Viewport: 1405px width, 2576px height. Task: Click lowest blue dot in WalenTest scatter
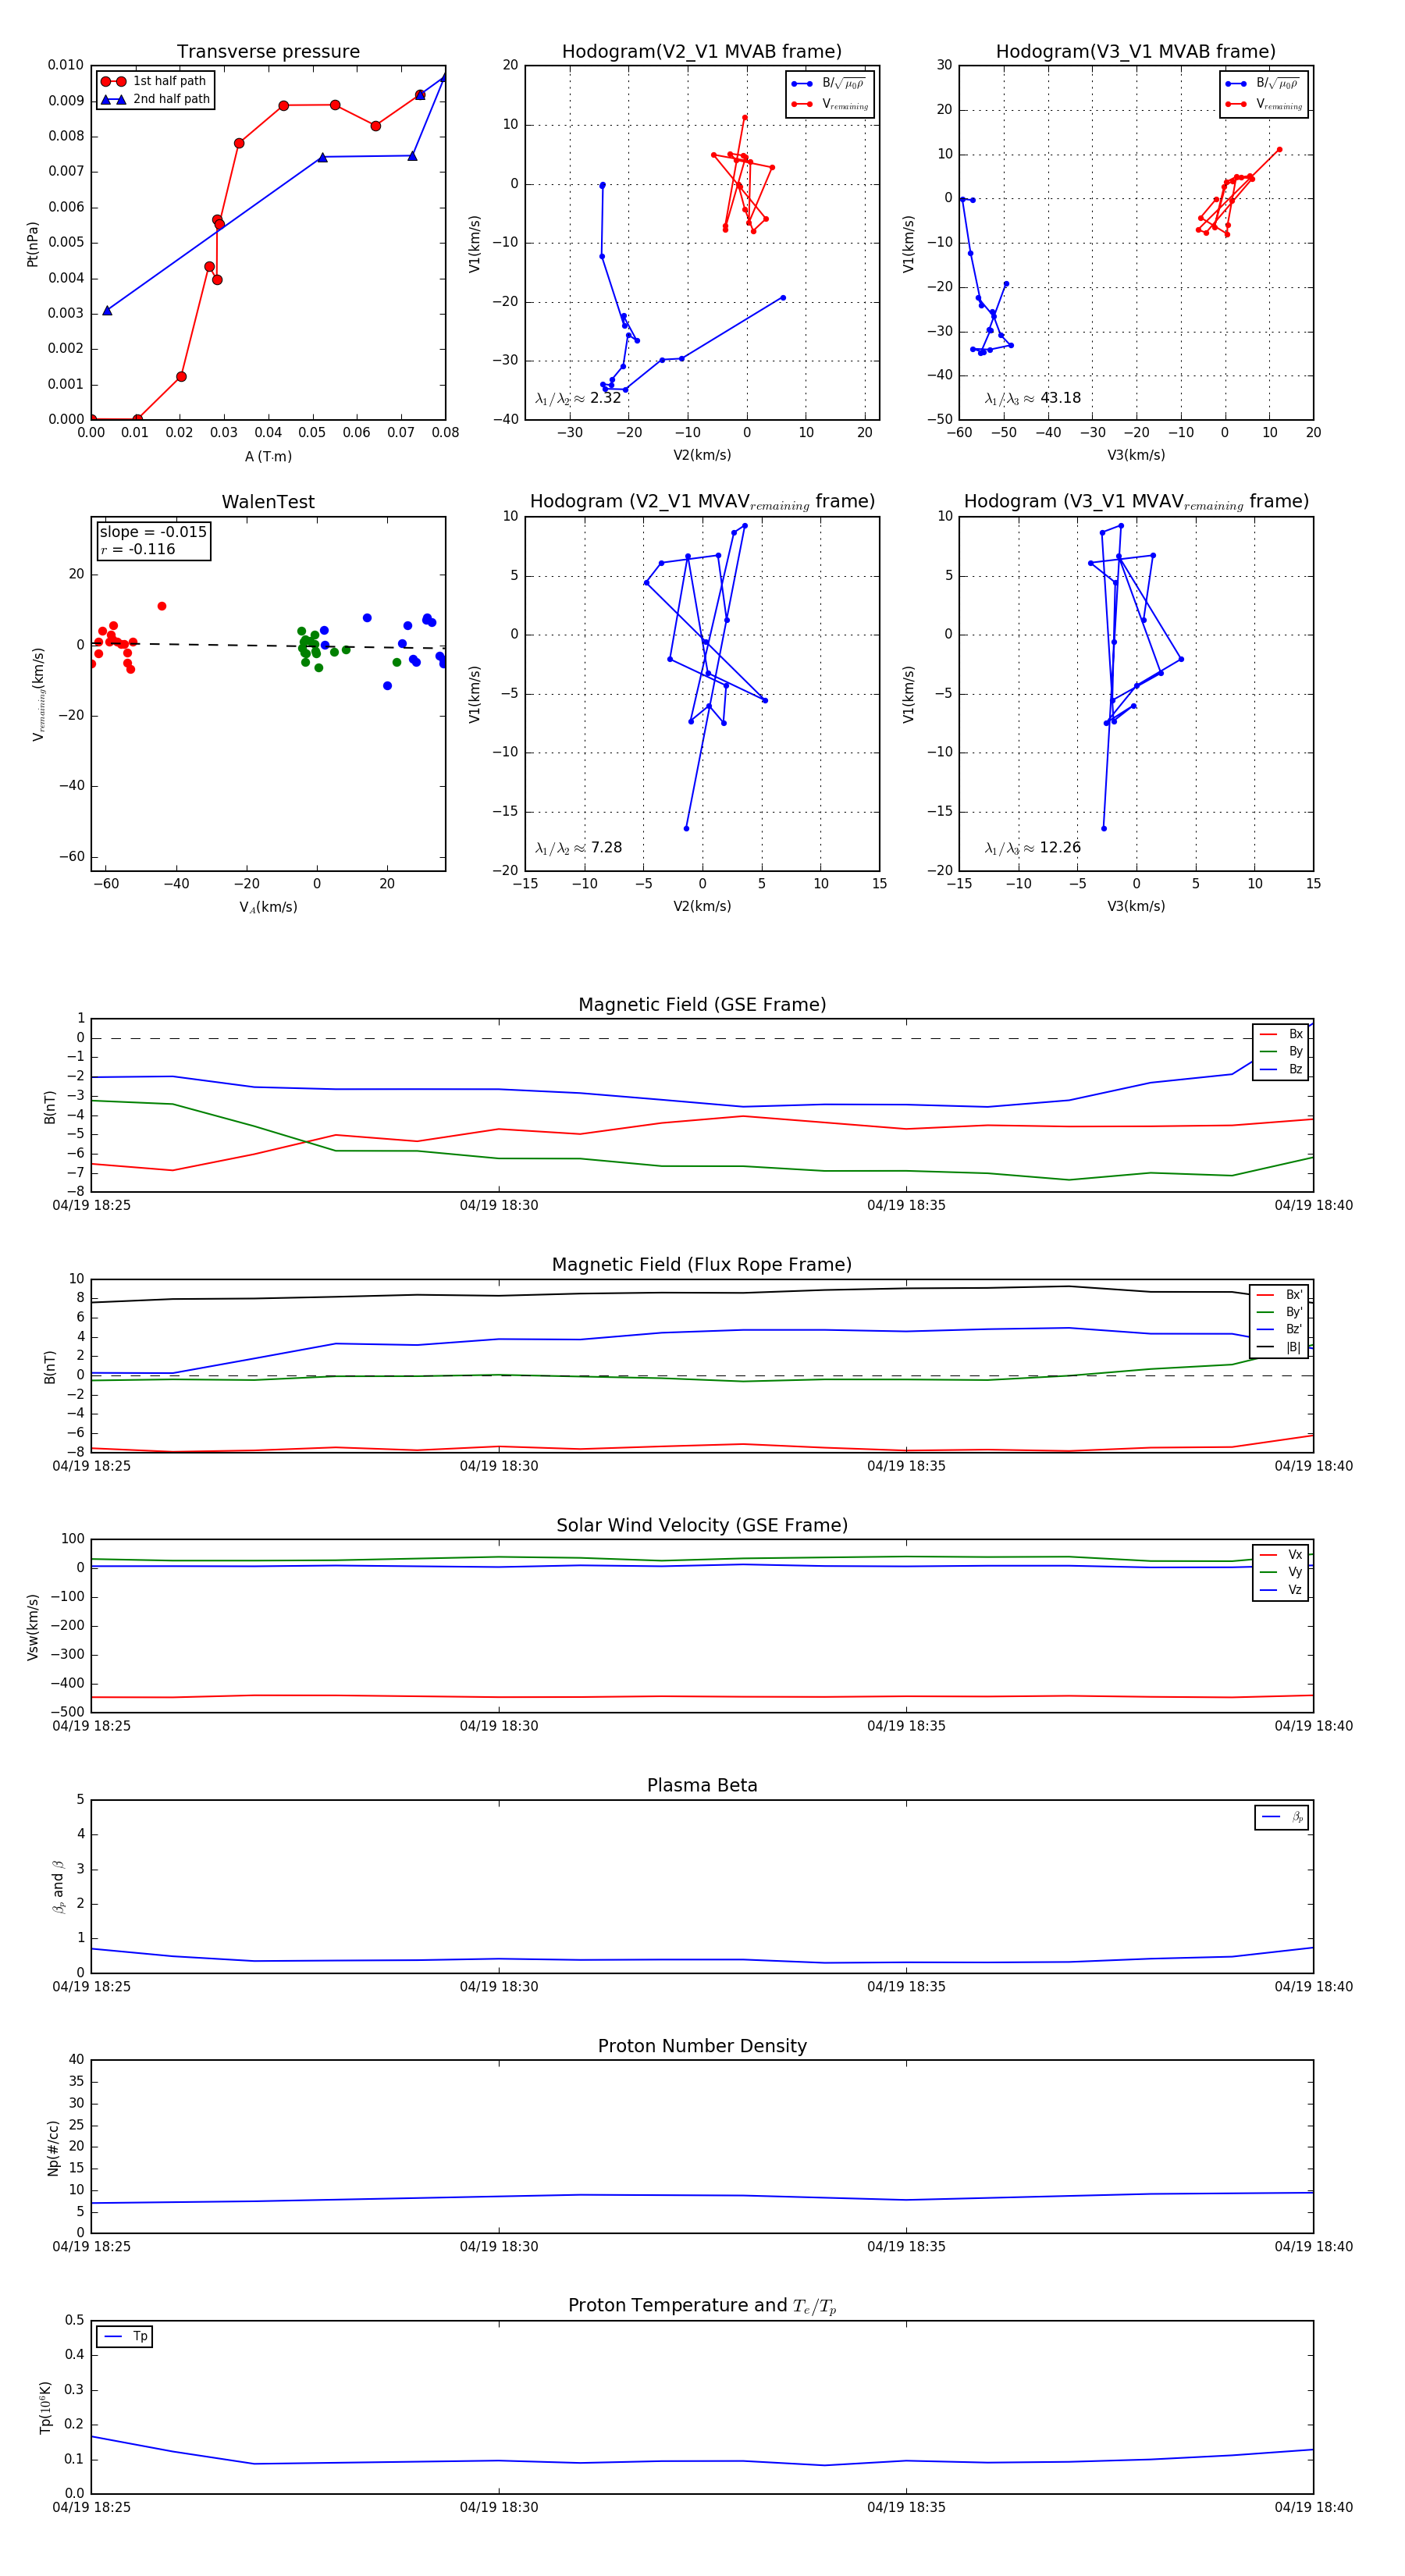click(387, 686)
